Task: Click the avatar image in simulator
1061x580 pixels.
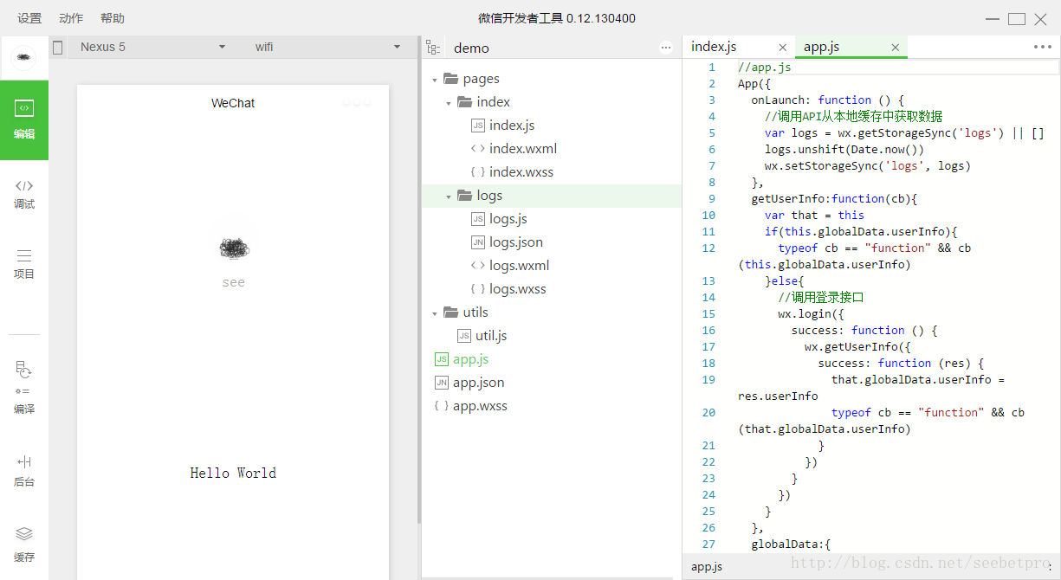Action: coord(233,248)
